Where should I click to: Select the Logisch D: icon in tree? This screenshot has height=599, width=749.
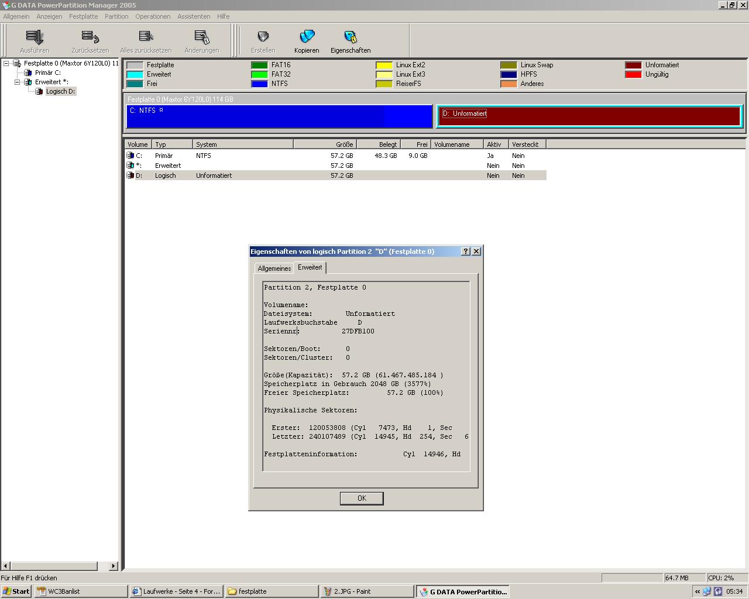[39, 91]
